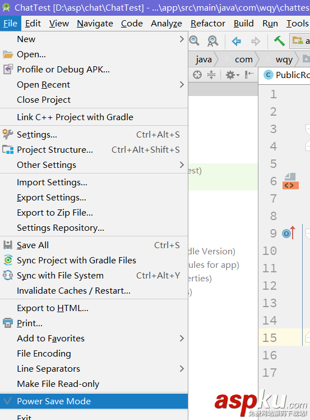Open the Edit menu in menu bar
310x420 pixels.
(33, 24)
